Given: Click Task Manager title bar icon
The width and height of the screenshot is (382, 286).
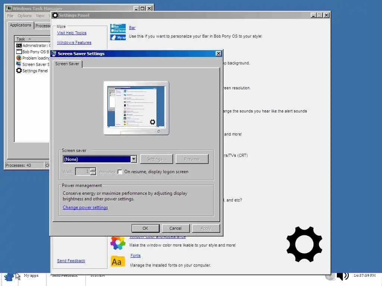Looking at the screenshot, I should tap(9, 8).
